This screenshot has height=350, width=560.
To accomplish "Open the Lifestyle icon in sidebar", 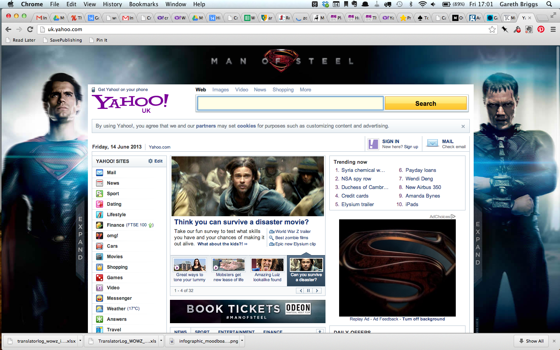I will [x=100, y=215].
